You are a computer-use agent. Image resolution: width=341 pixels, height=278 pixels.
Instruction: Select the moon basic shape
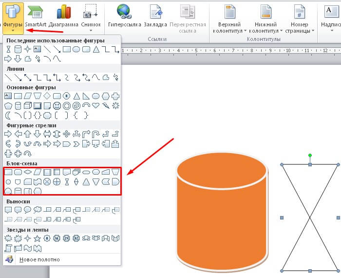(8, 116)
